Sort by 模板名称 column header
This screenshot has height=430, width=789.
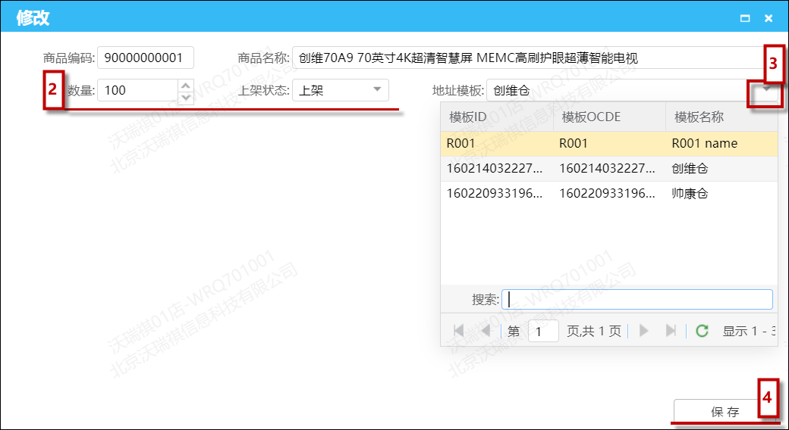721,117
